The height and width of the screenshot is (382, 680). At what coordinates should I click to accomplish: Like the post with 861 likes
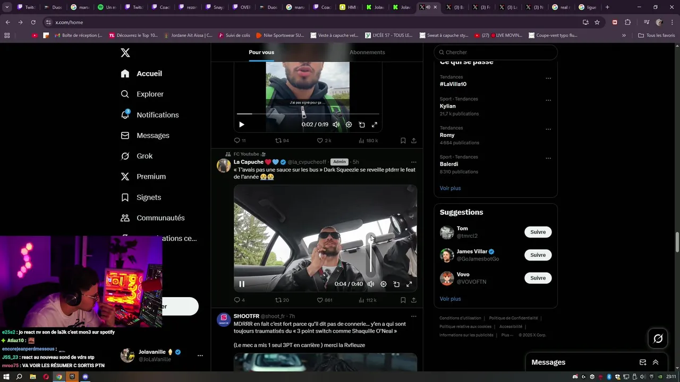(324, 300)
